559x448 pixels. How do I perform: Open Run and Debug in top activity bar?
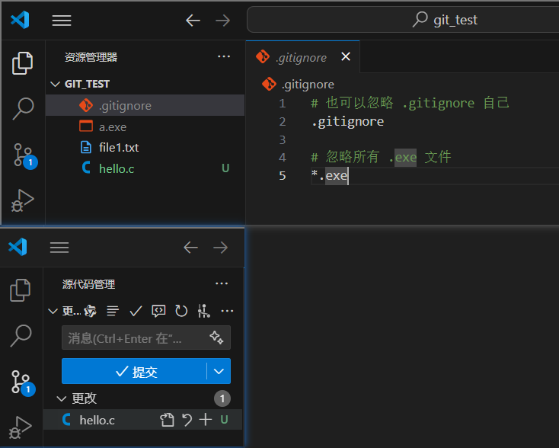click(22, 200)
